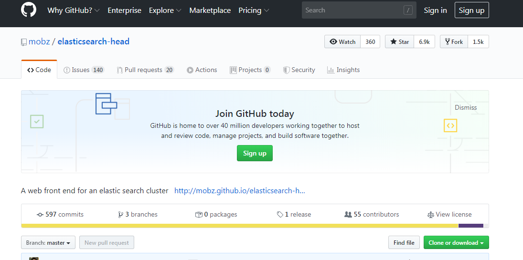The height and width of the screenshot is (260, 523).
Task: Click Sign in link in header
Action: 435,10
